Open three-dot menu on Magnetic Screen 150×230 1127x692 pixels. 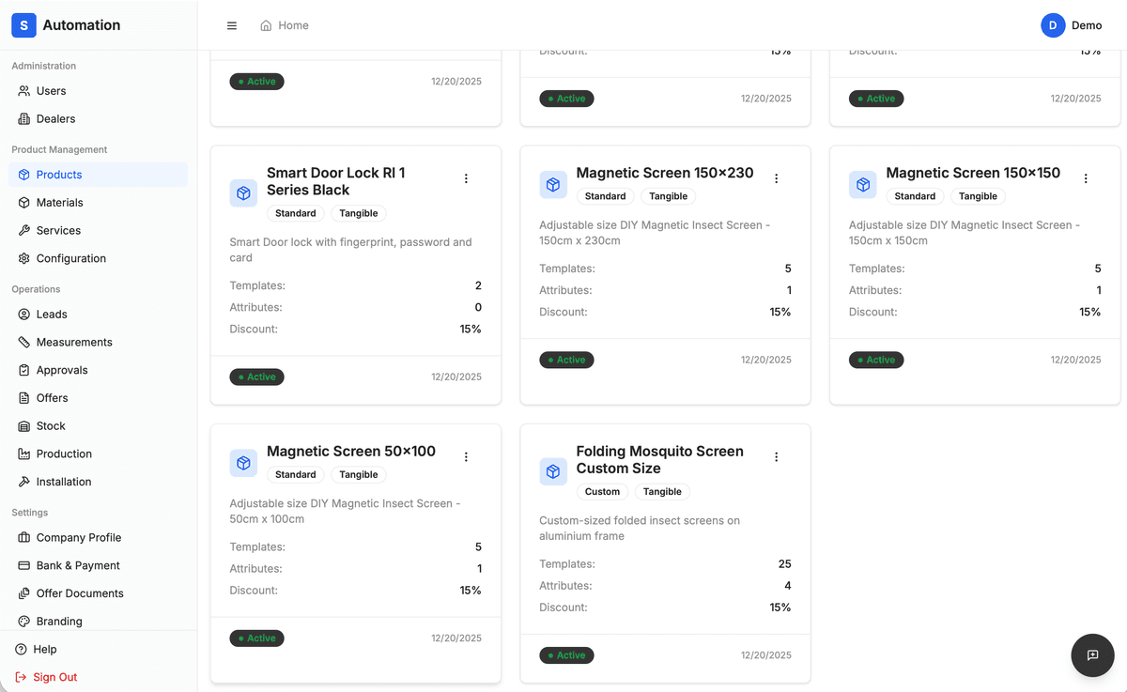point(776,178)
